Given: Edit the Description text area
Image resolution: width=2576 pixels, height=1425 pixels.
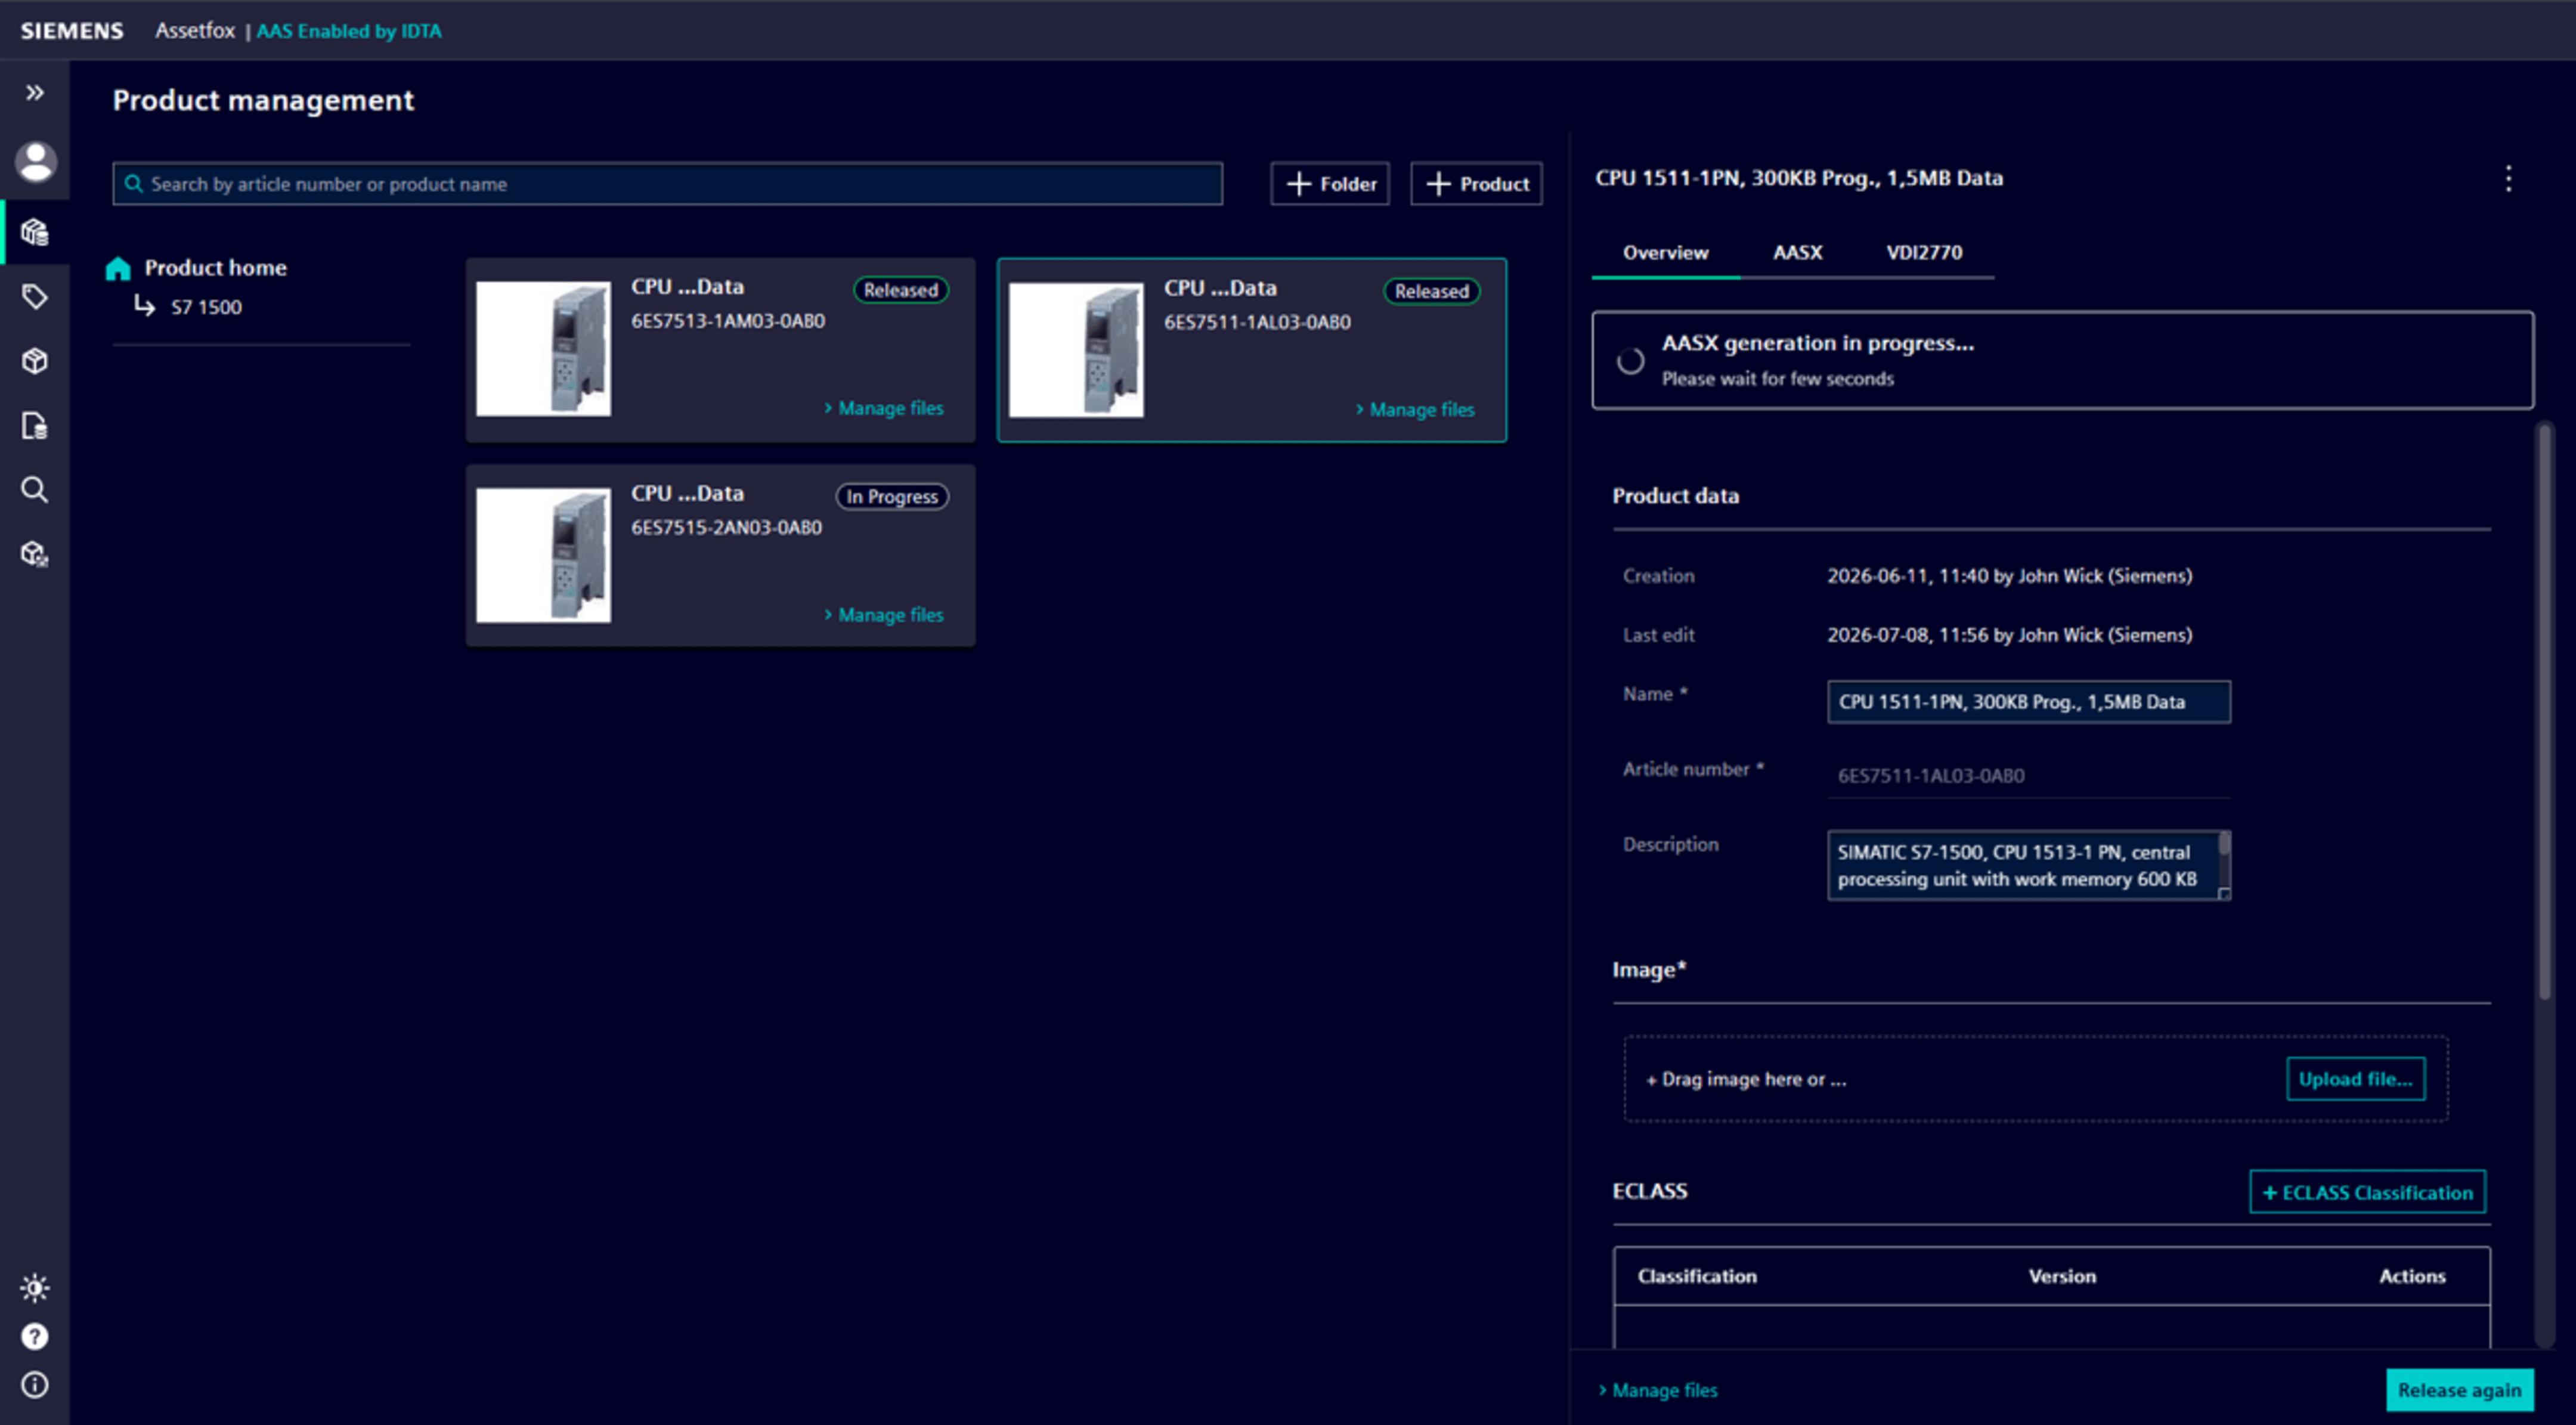Looking at the screenshot, I should [x=2028, y=866].
